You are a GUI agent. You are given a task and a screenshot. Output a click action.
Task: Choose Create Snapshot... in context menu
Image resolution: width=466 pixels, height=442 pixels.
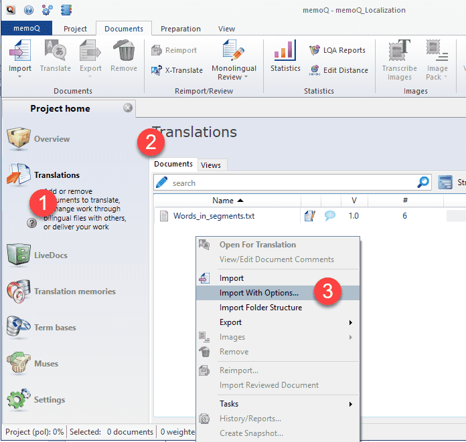278,433
